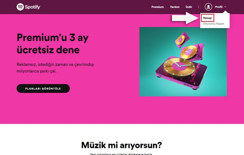Click the Profil label
244x155 pixels.
219,7
